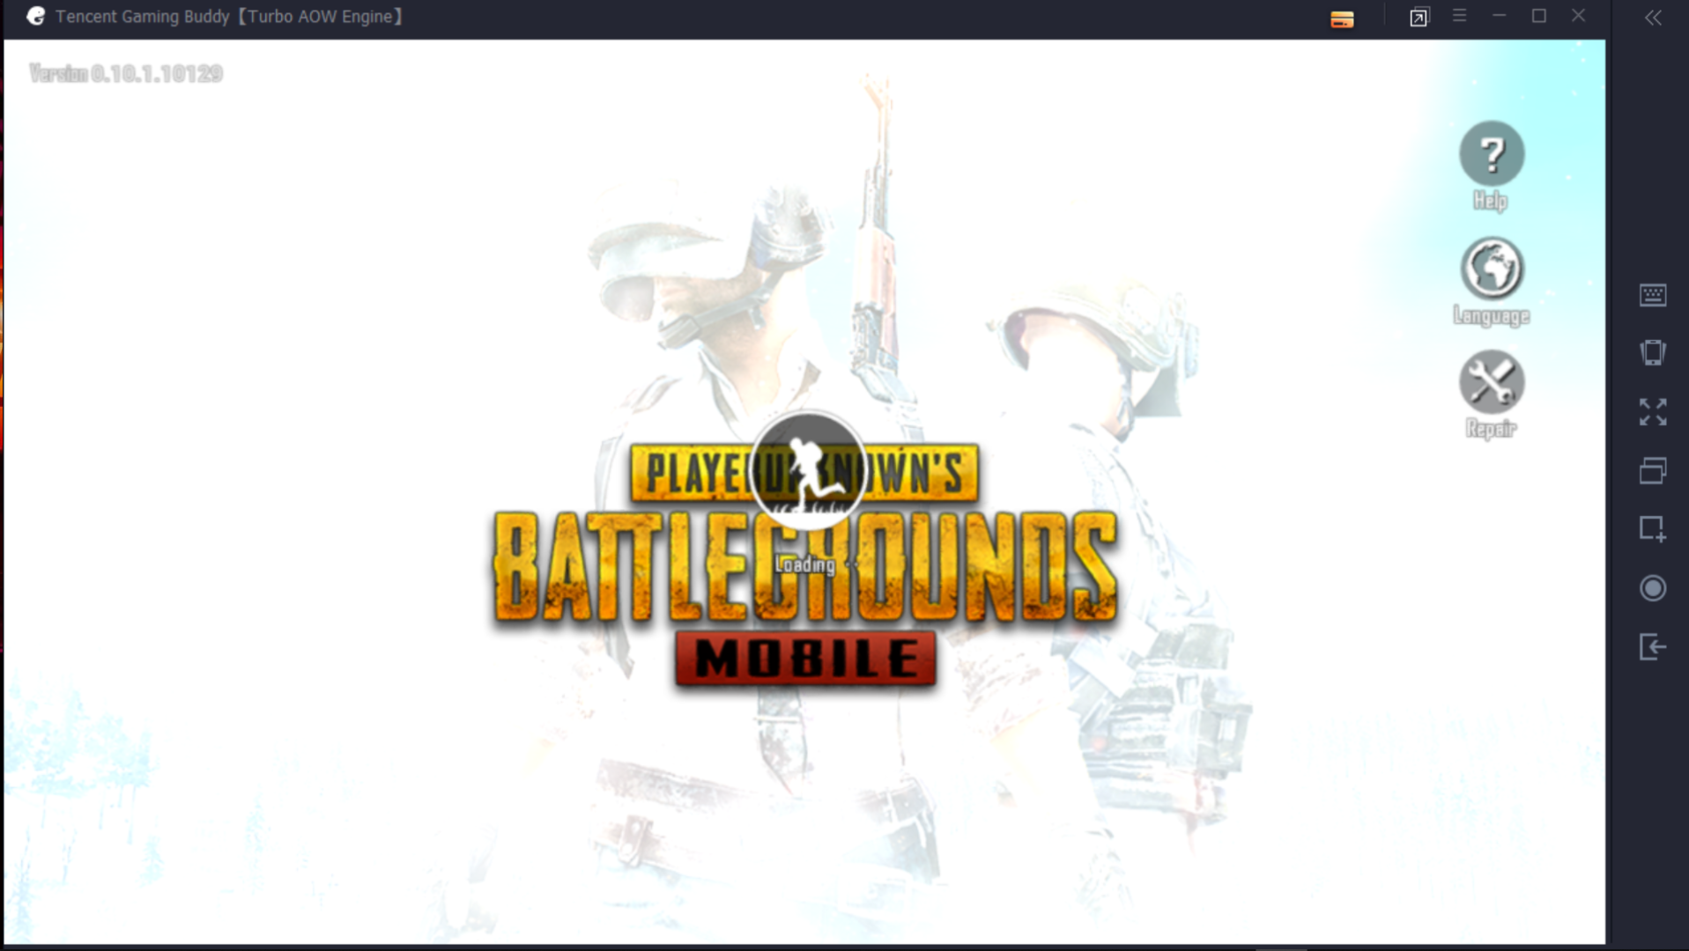Screen dimensions: 1689x951
Task: Click the orange card icon in title bar
Action: [x=1342, y=19]
